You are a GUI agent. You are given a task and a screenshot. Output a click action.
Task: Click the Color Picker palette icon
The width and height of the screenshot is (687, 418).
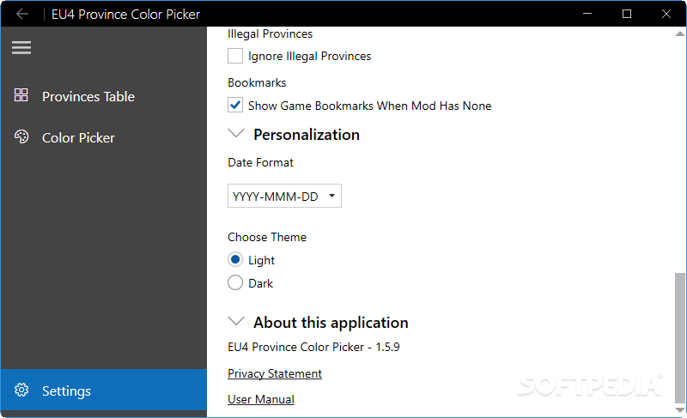click(x=21, y=137)
